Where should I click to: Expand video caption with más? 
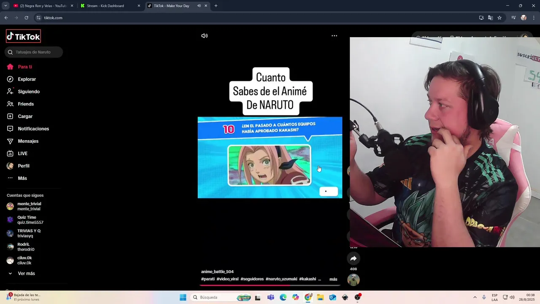pyautogui.click(x=333, y=279)
